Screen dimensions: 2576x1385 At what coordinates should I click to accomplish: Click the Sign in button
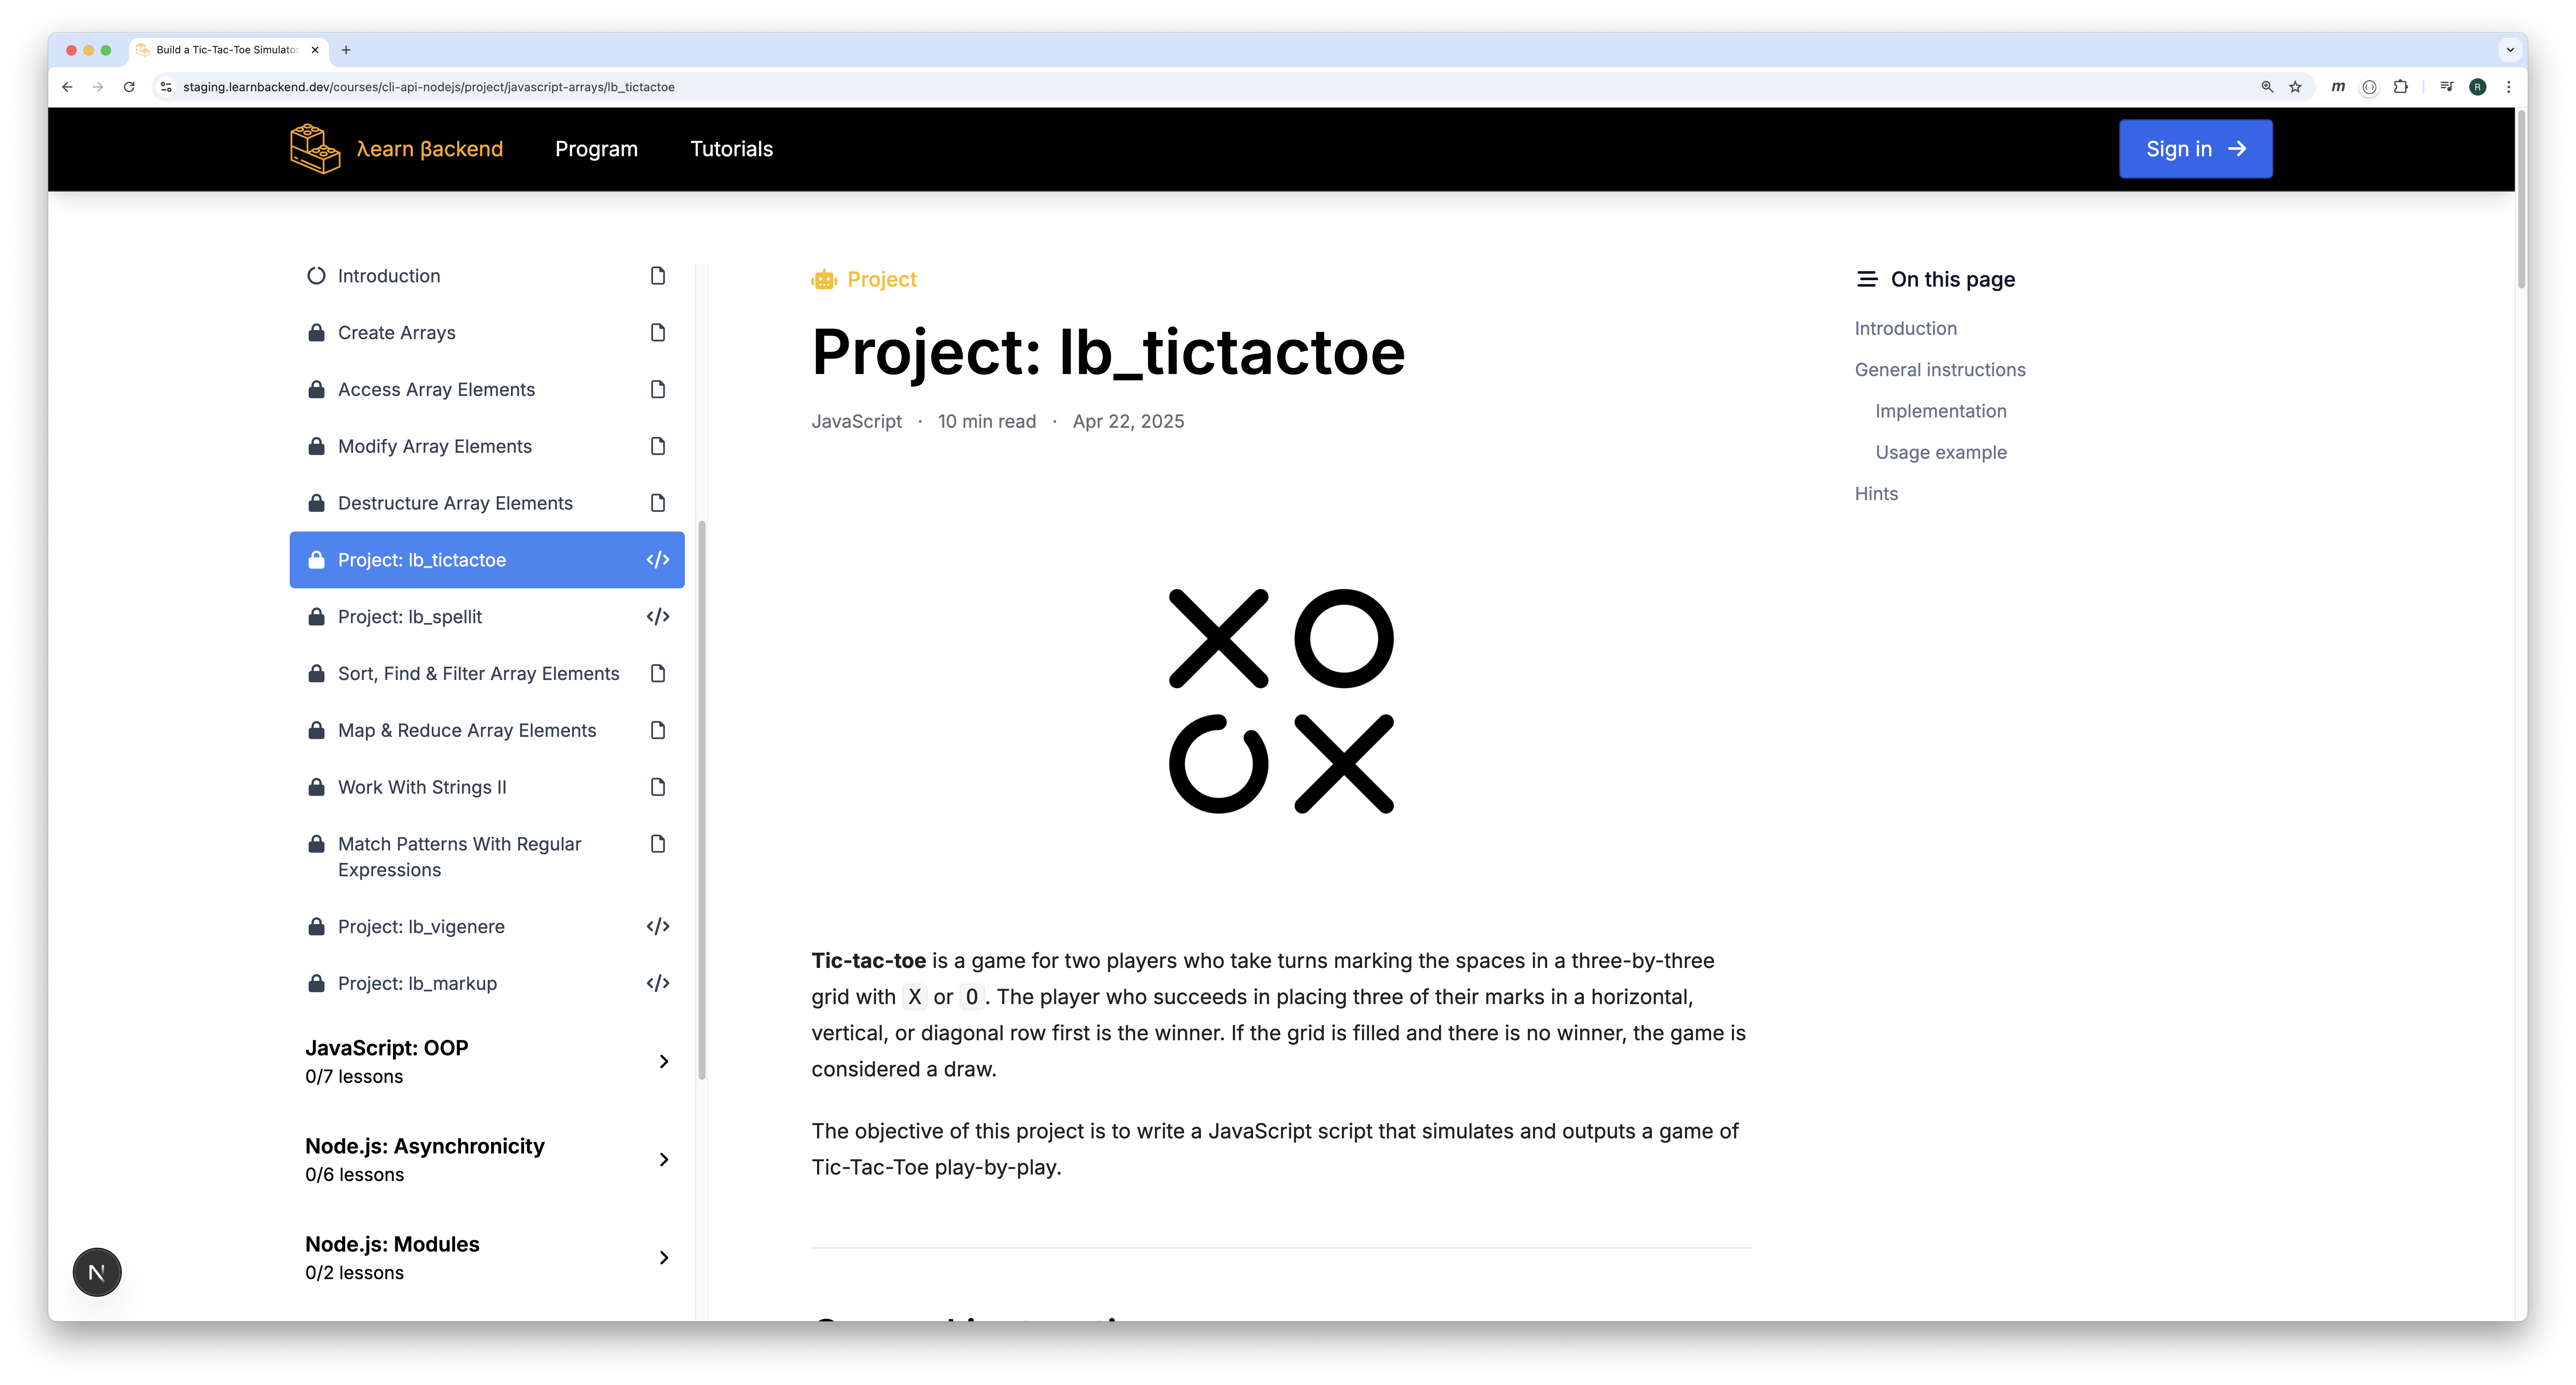pos(2195,149)
